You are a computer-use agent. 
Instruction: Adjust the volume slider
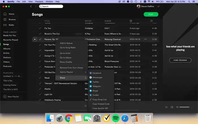(184, 107)
